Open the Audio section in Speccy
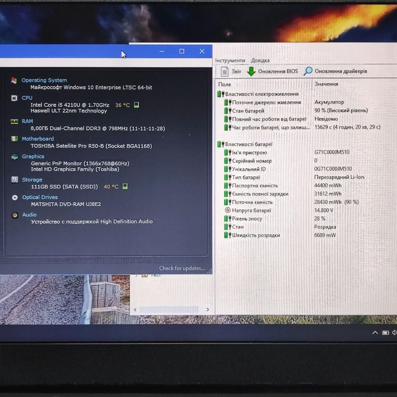The width and height of the screenshot is (397, 397). (29, 215)
